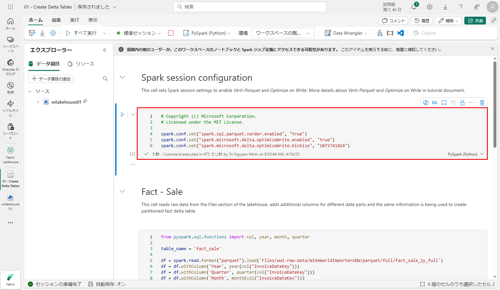The image size is (500, 290).
Task: Click the 共有 share button
Action: coord(475,21)
